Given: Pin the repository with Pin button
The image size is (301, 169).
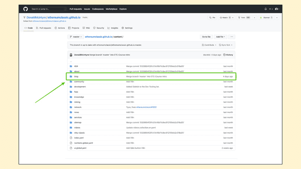Looking at the screenshot, I should click(212, 18).
